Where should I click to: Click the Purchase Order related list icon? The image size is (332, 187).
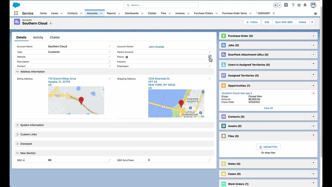(224, 36)
